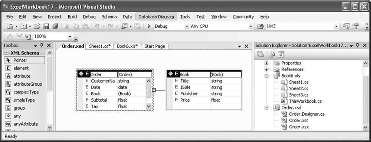Close the Order.xsd document tab

tap(247, 46)
